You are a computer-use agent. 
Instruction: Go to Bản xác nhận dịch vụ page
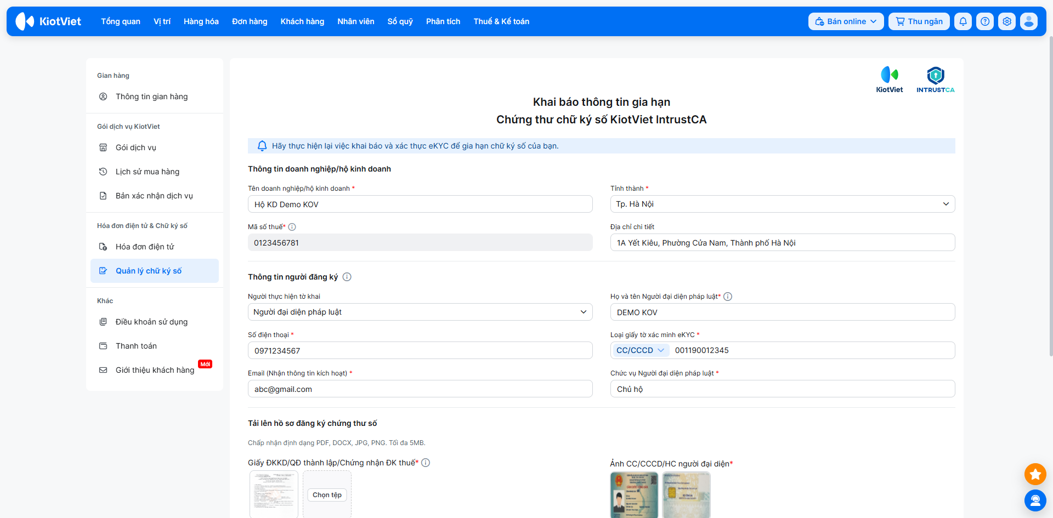point(155,196)
